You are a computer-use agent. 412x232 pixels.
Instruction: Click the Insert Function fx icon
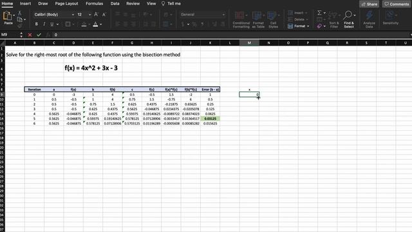(48, 35)
